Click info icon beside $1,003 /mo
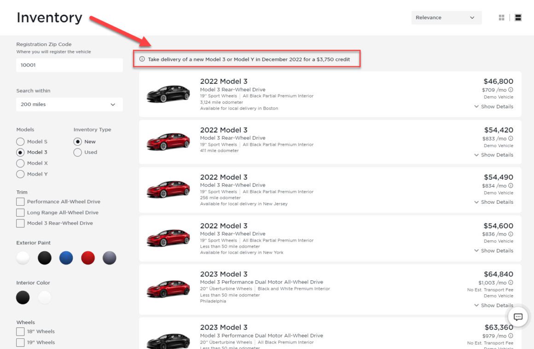Screen dimensions: 534x349 pyautogui.click(x=511, y=283)
